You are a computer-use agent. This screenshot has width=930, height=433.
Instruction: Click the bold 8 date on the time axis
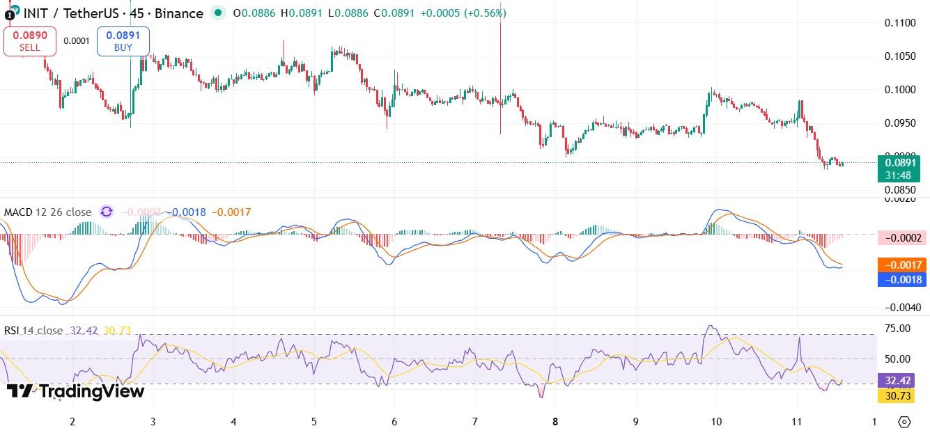click(x=555, y=423)
